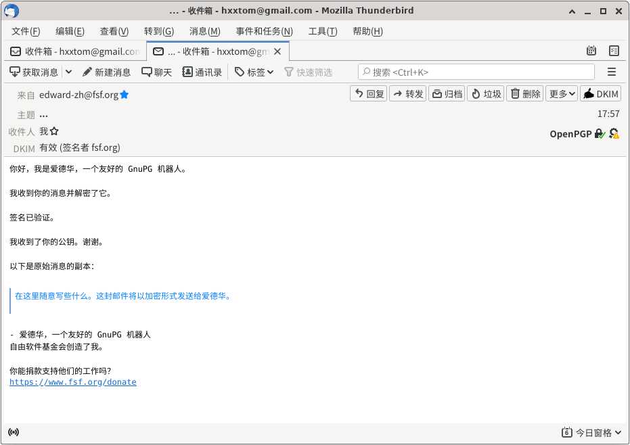Open the https://www.fsf.org/donate link
The width and height of the screenshot is (630, 445).
point(72,382)
